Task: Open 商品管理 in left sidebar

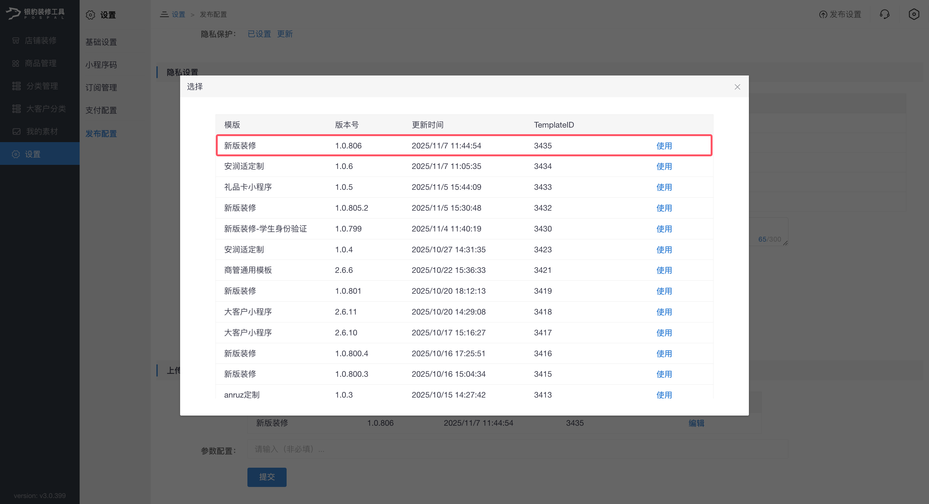Action: pyautogui.click(x=40, y=63)
